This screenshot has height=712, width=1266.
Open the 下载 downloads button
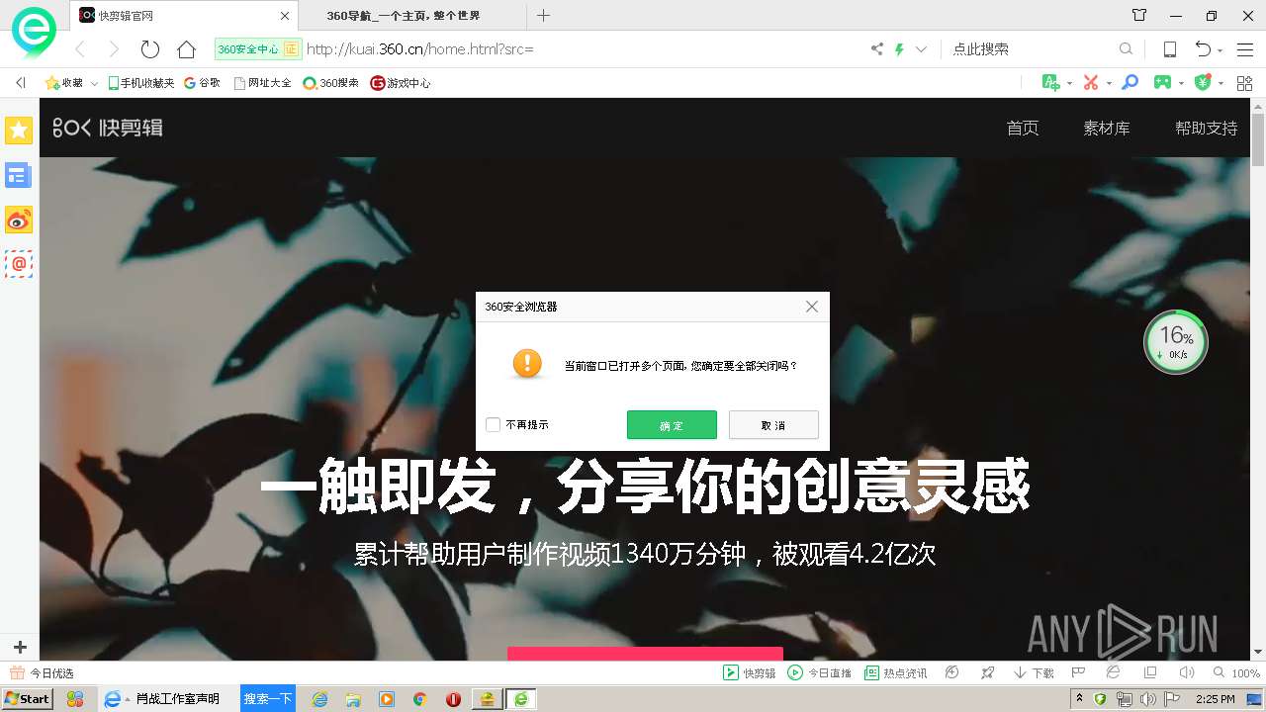tap(1034, 672)
